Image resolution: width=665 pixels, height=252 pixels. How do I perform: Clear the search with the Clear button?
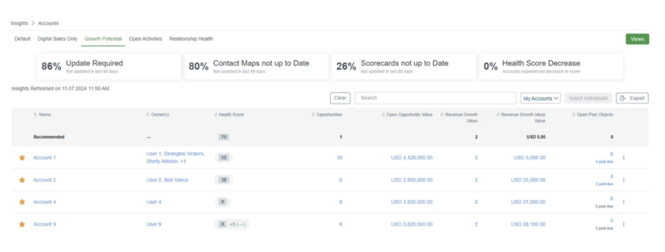pyautogui.click(x=340, y=98)
